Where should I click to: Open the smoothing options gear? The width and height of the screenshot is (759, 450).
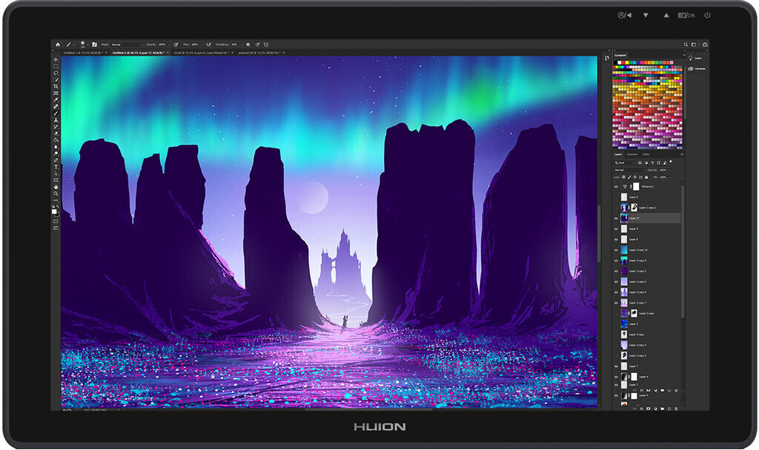[248, 44]
